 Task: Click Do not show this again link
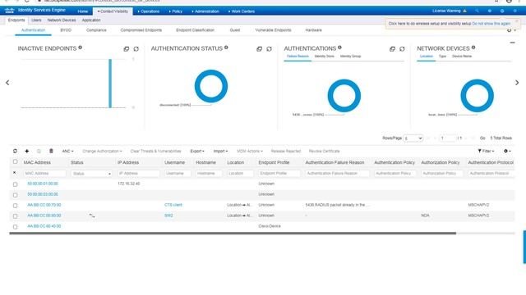[x=491, y=24]
